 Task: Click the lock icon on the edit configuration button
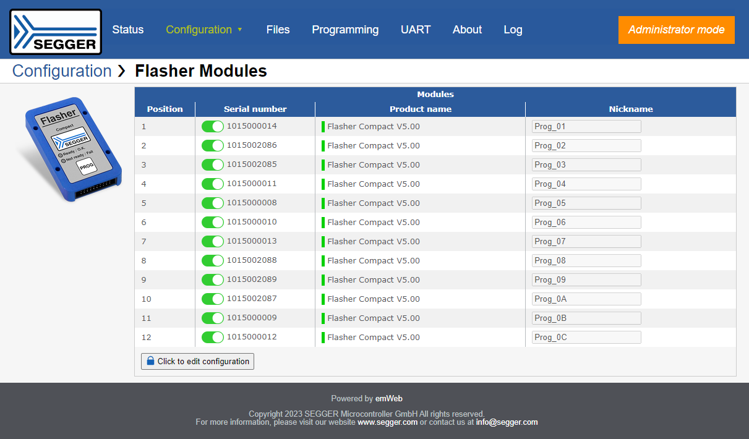(x=150, y=361)
